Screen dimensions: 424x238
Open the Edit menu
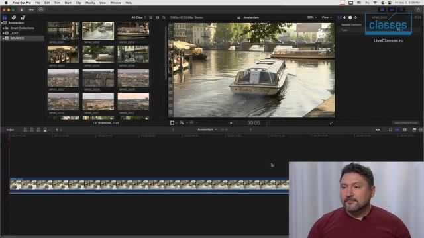click(47, 3)
